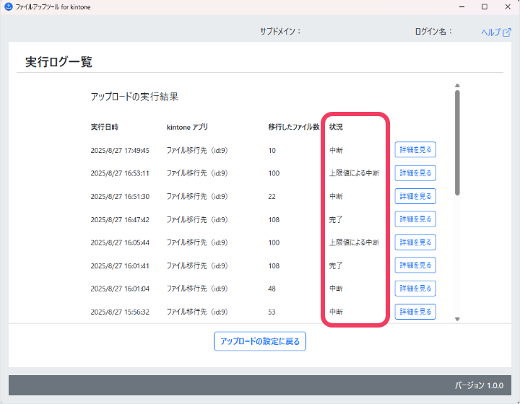
Task: View details for the 17:49:45 log entry
Action: tap(415, 149)
